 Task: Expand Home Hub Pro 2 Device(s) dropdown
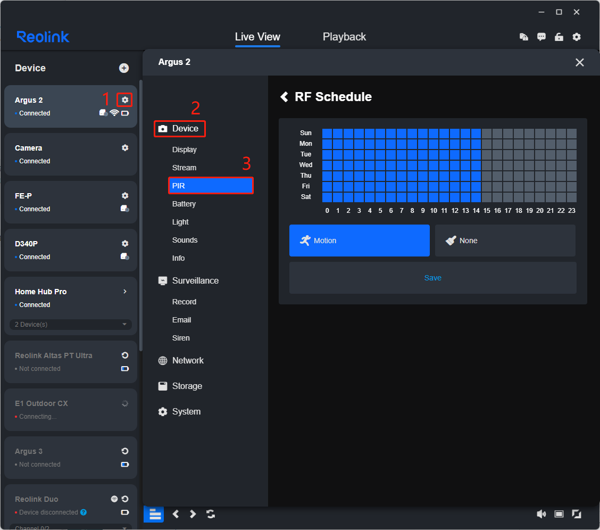71,325
